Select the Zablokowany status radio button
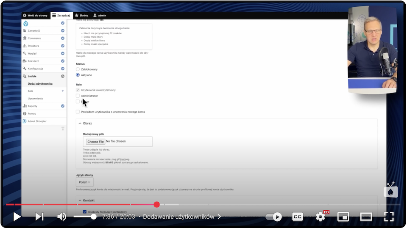The width and height of the screenshot is (407, 228). point(78,69)
